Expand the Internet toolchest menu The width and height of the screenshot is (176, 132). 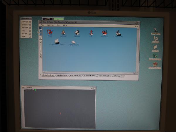click(25, 28)
